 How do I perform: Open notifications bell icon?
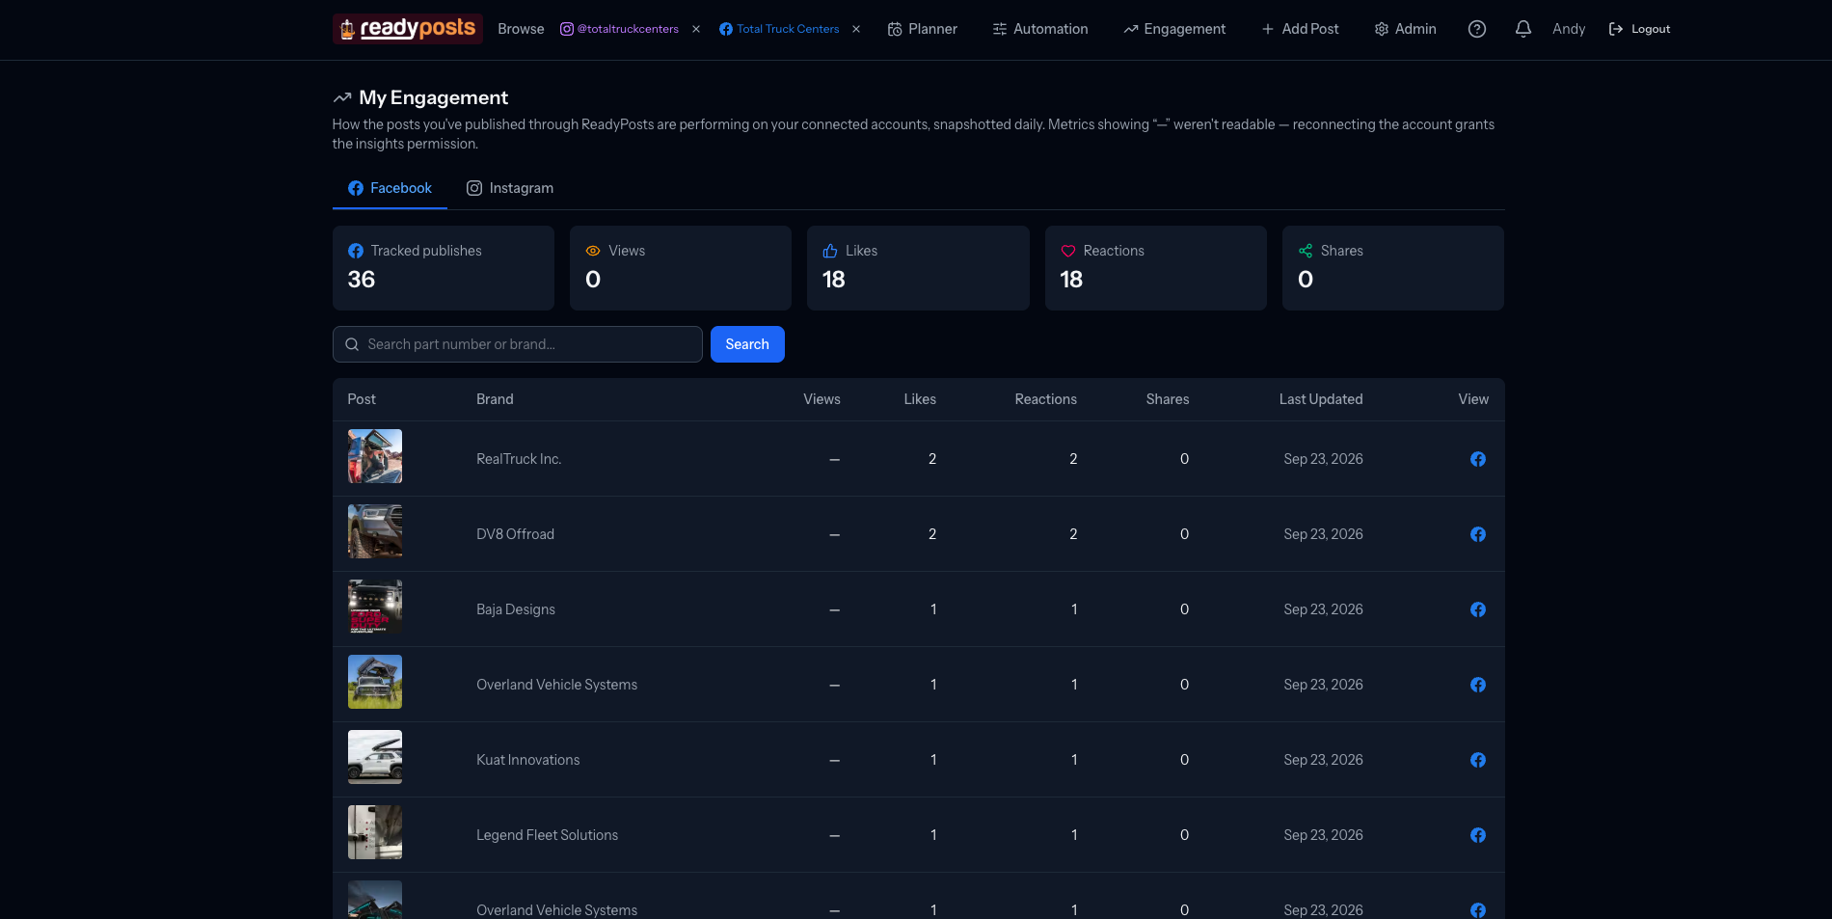tap(1522, 29)
